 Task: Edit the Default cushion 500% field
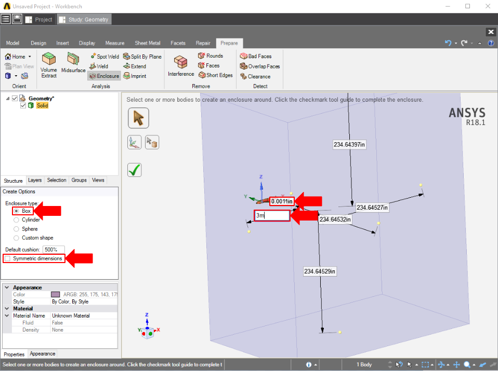coord(54,250)
